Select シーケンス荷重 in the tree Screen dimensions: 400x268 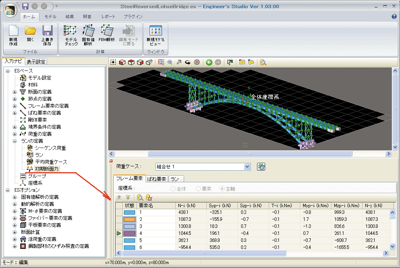tap(51, 148)
